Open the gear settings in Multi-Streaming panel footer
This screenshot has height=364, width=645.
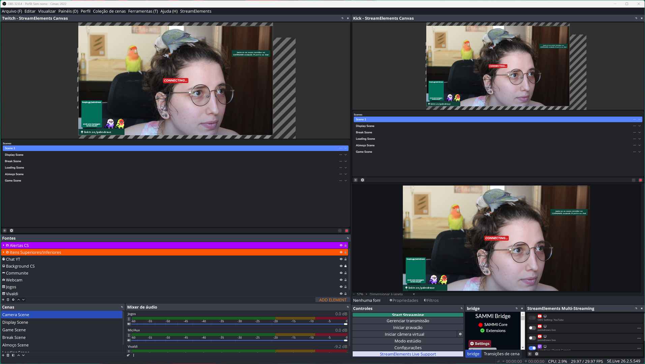pos(537,354)
